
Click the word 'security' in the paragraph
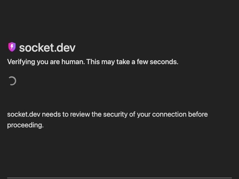[115, 114]
